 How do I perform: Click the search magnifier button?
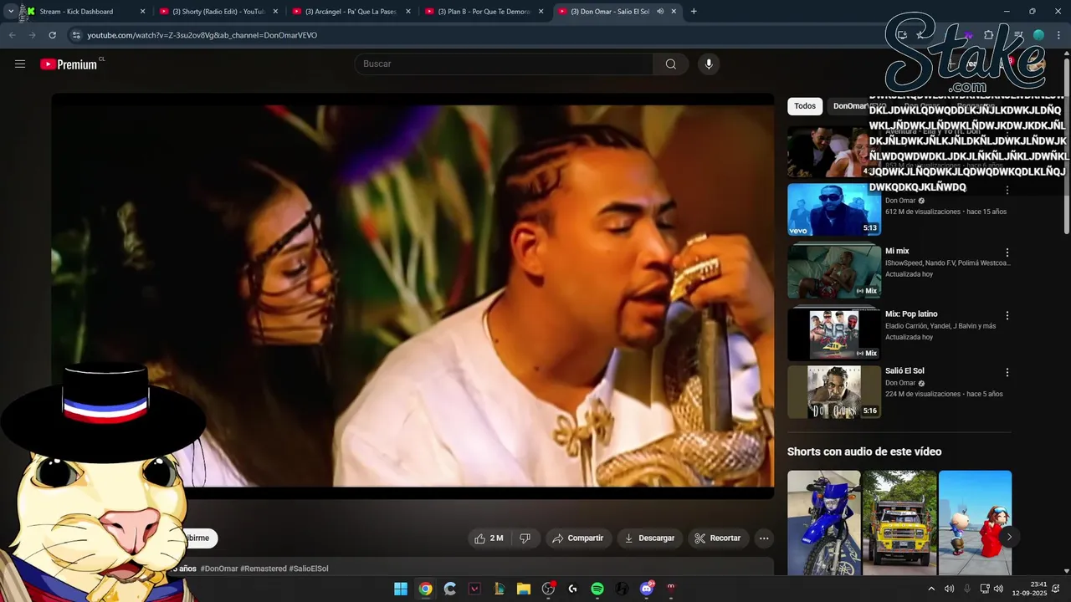[671, 64]
